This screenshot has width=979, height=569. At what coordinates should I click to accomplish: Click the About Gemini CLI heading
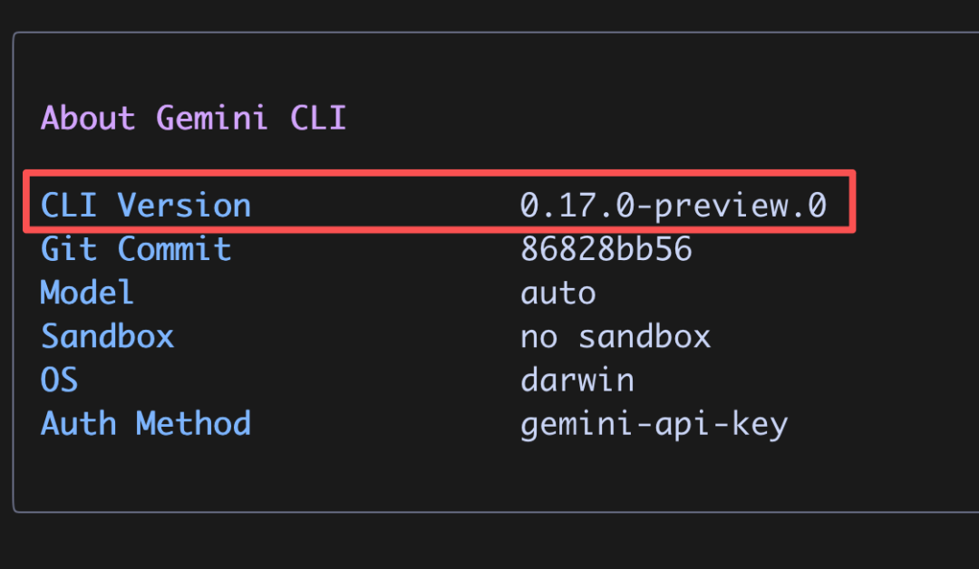pyautogui.click(x=194, y=118)
